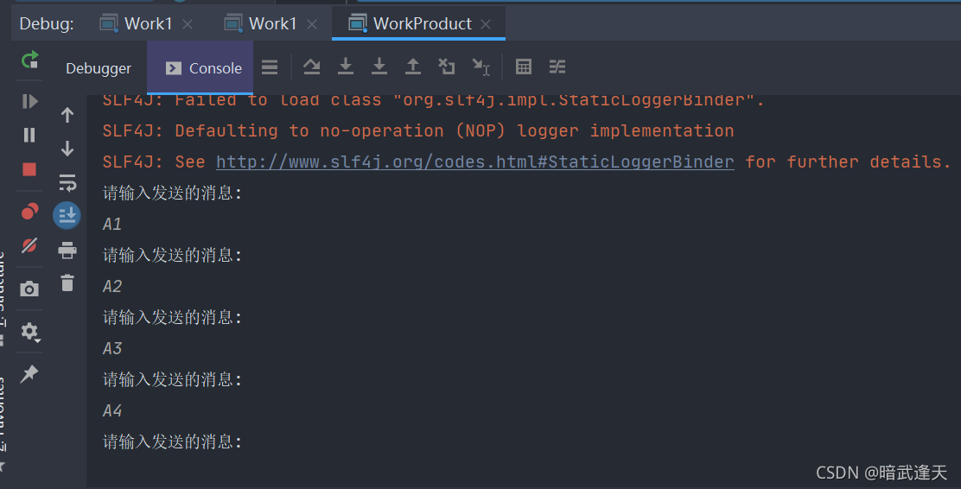Click console line A1
This screenshot has width=961, height=489.
(112, 225)
